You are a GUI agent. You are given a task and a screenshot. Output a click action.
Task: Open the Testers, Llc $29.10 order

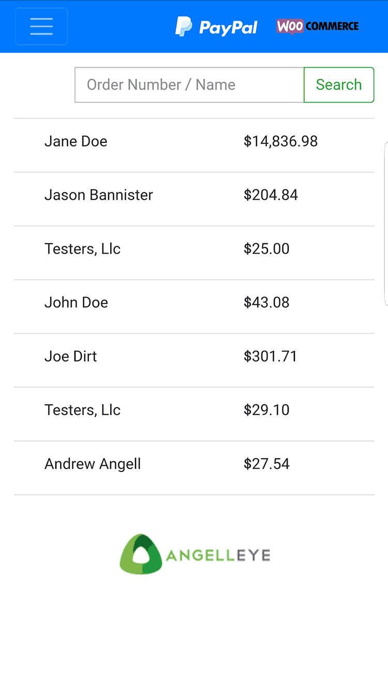tap(83, 410)
